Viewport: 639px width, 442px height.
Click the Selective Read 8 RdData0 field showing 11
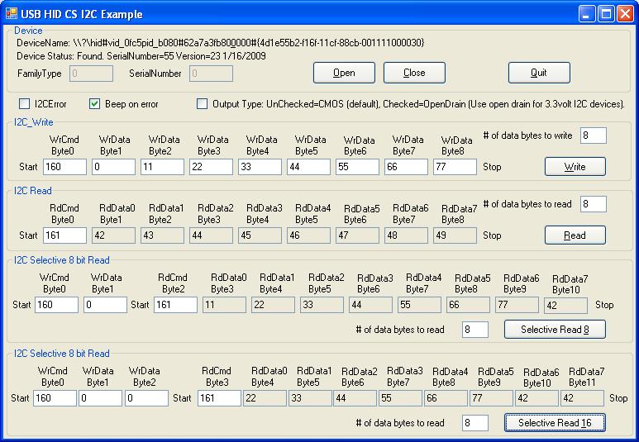(225, 305)
